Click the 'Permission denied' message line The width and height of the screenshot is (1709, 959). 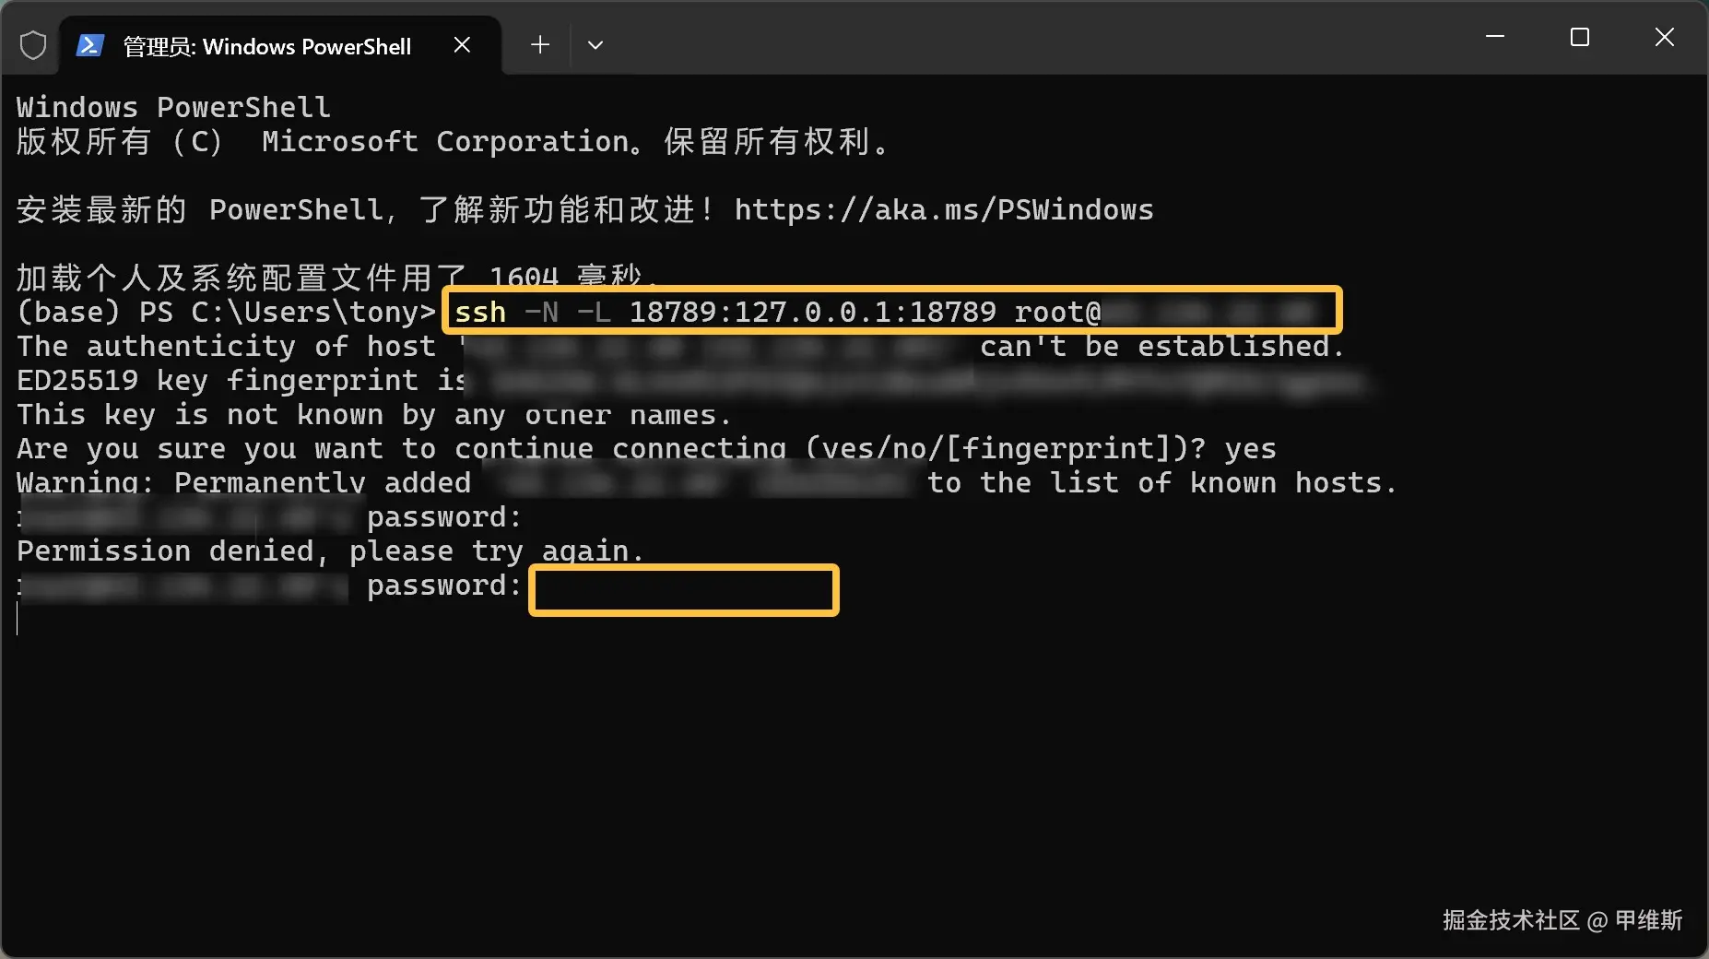tap(329, 551)
